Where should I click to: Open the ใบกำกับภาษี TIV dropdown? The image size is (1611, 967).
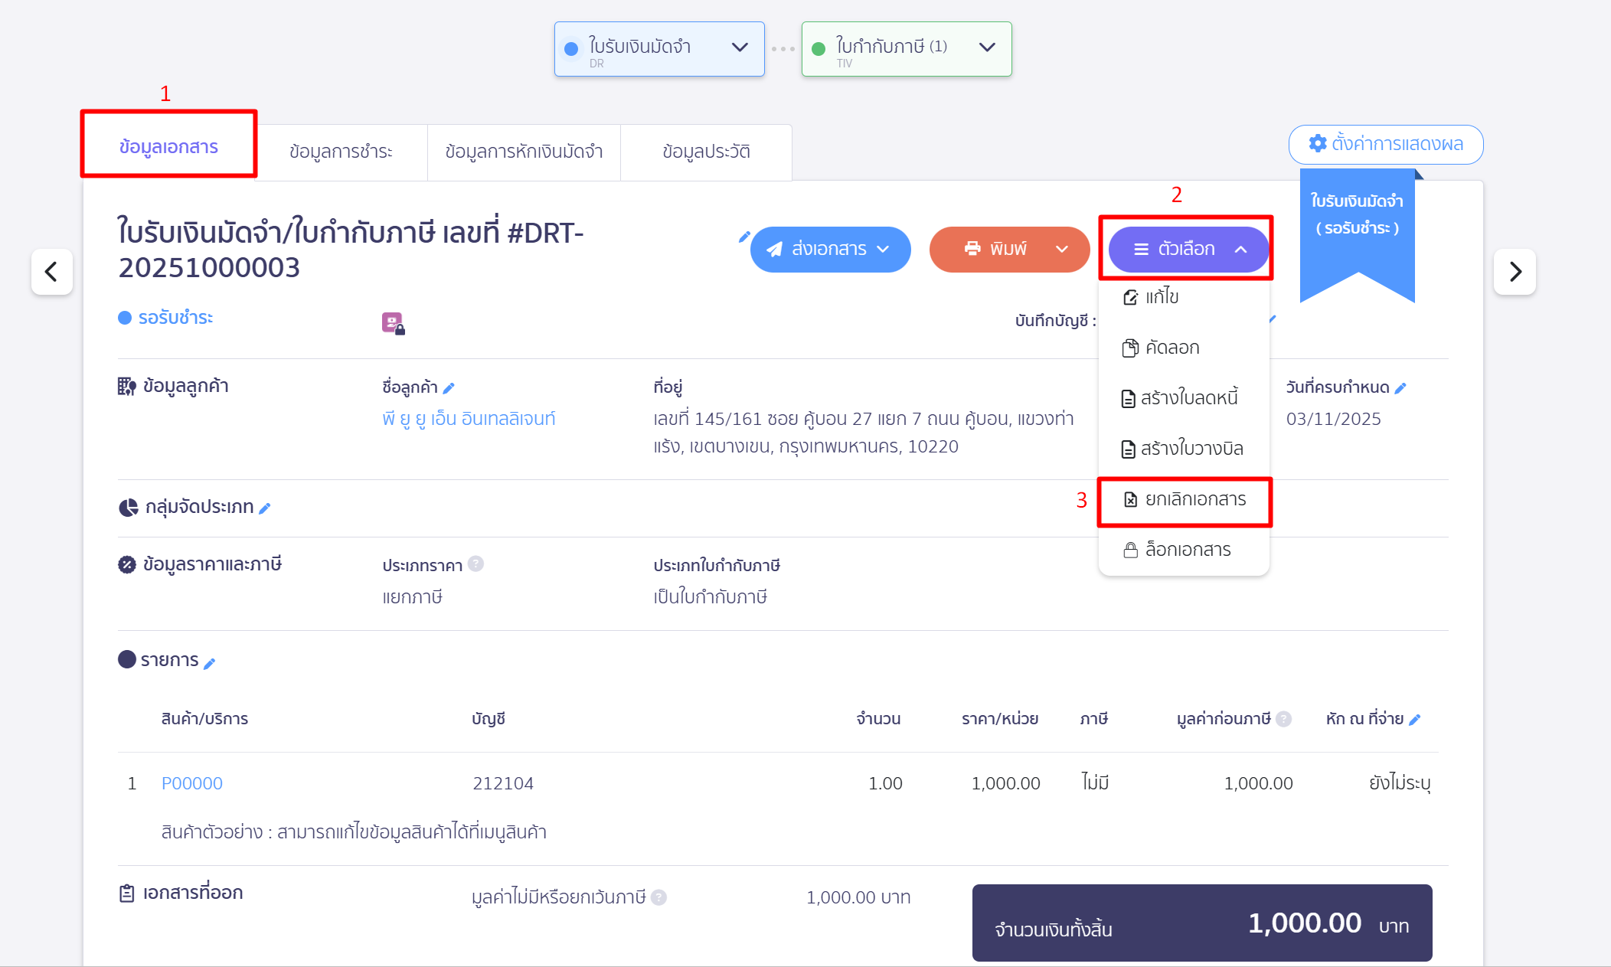(987, 47)
